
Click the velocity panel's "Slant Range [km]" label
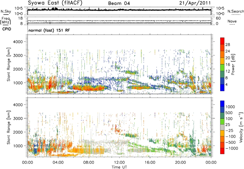(9, 128)
